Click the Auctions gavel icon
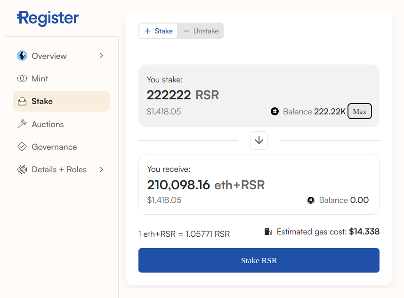 [22, 124]
